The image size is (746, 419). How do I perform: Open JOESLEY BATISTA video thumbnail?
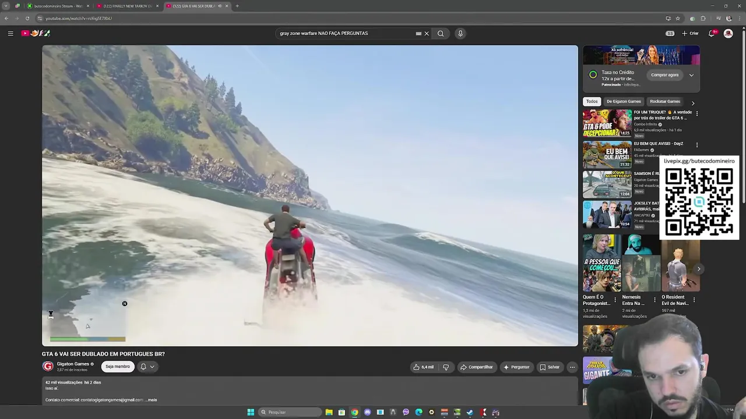pyautogui.click(x=607, y=214)
